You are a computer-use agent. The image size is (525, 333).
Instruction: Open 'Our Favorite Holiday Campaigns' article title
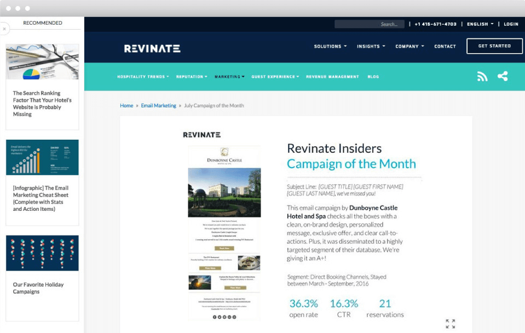(38, 288)
